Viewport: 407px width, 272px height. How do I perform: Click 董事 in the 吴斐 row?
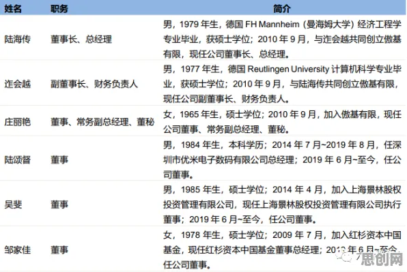pos(59,205)
